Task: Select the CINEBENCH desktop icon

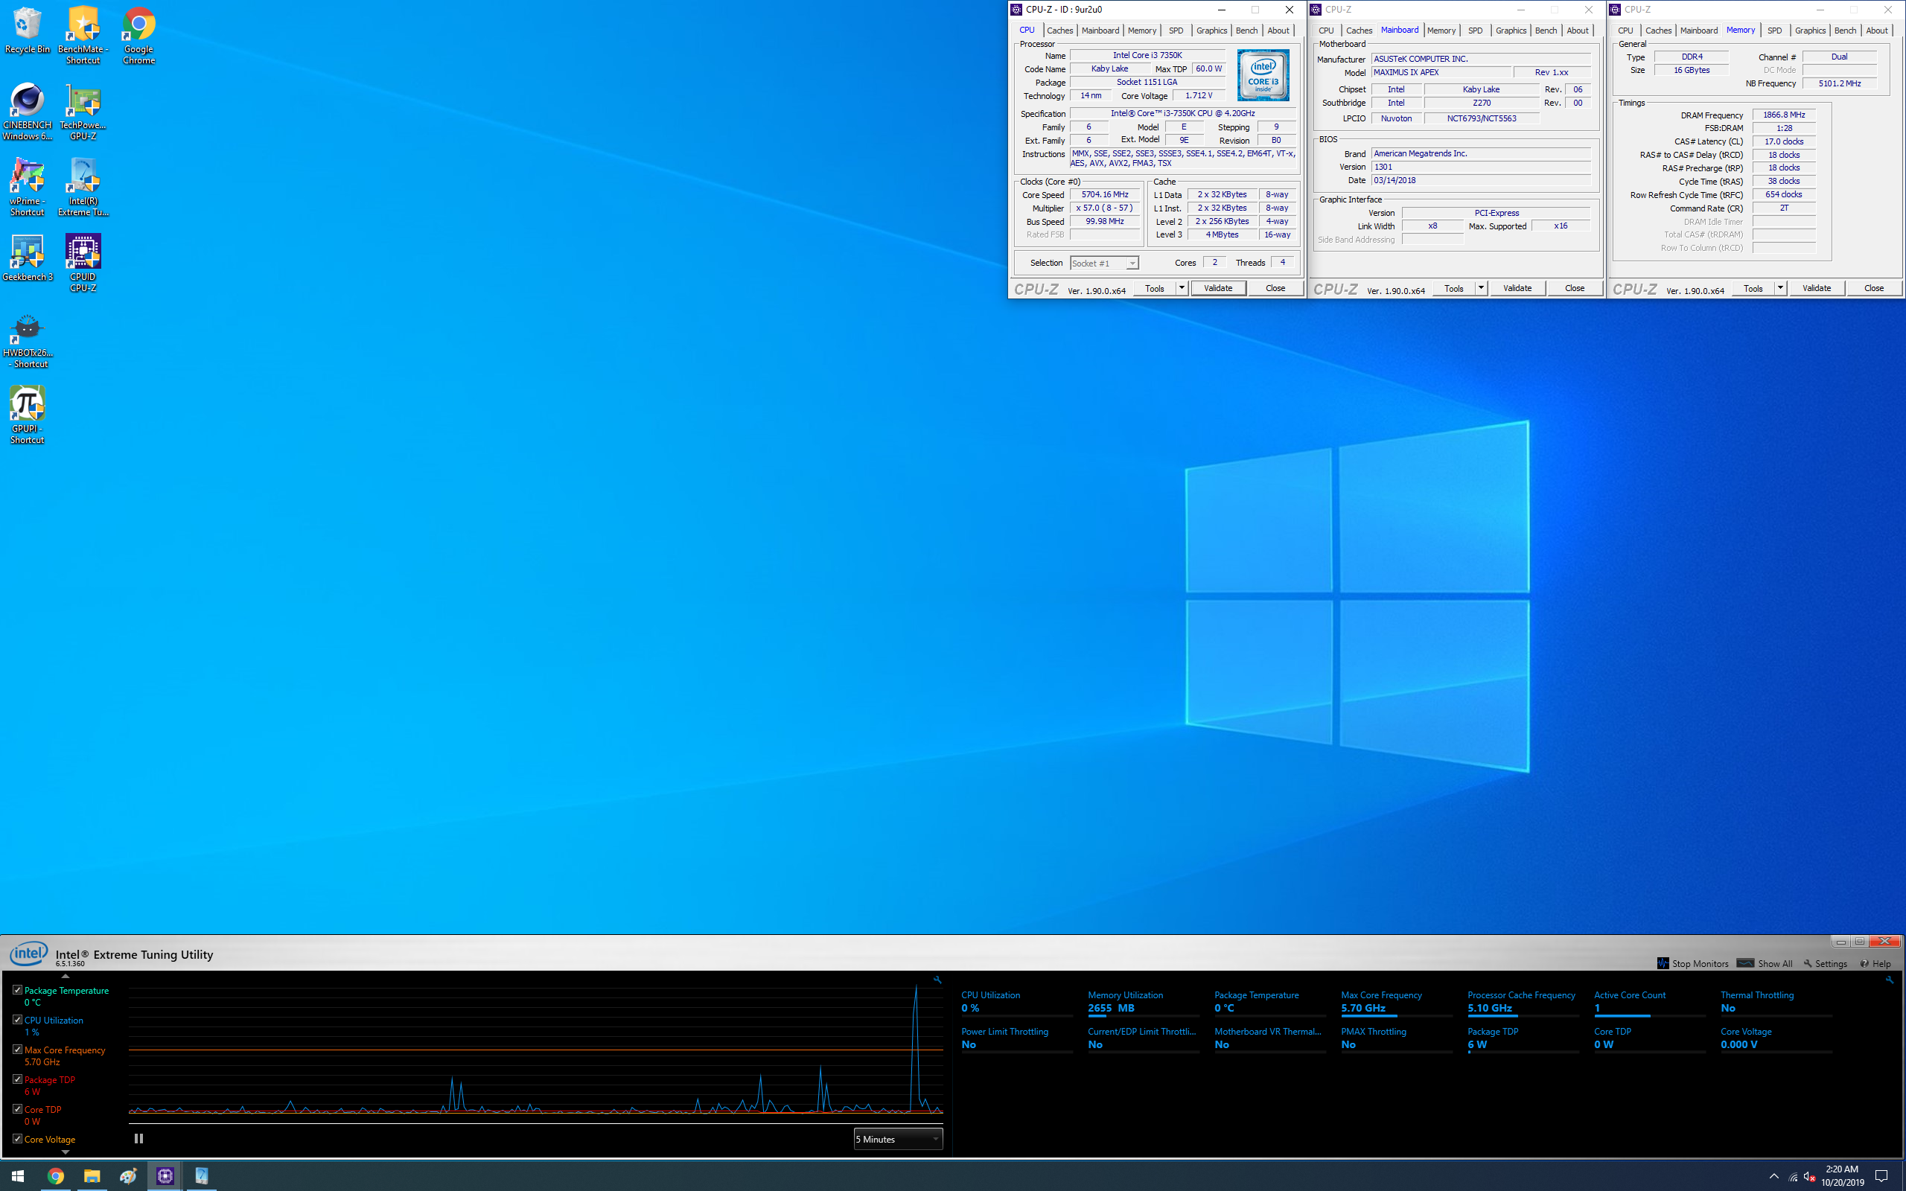Action: (x=28, y=111)
